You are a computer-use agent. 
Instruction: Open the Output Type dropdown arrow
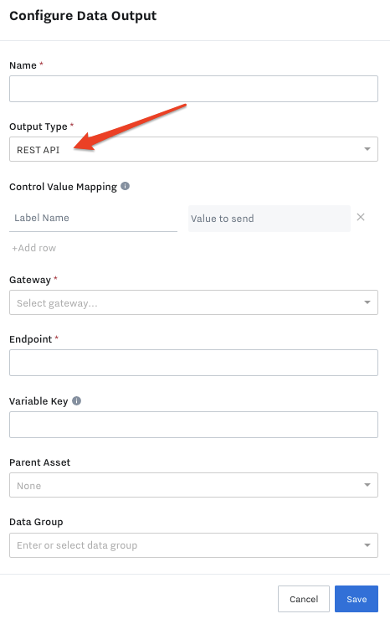[367, 149]
